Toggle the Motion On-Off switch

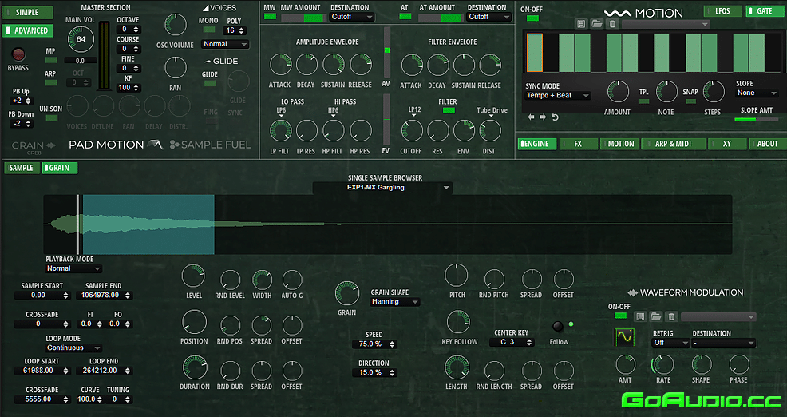coord(532,18)
